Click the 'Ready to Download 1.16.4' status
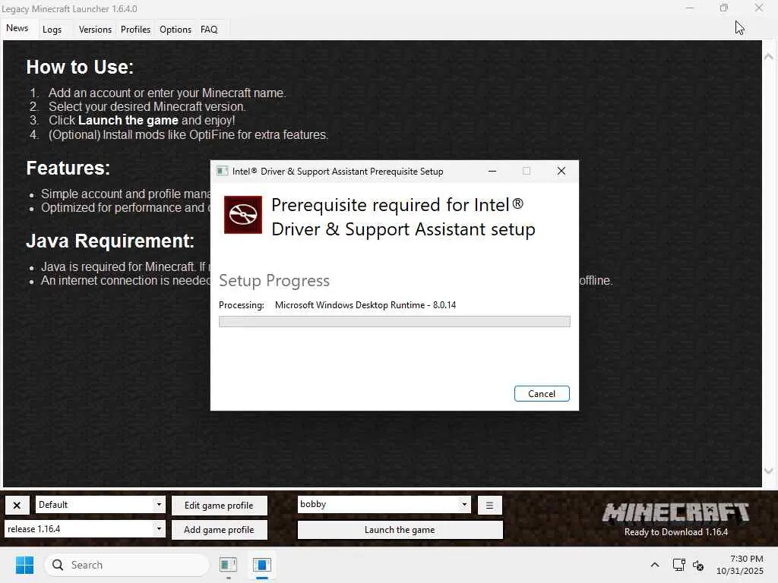This screenshot has height=583, width=778. (x=676, y=532)
